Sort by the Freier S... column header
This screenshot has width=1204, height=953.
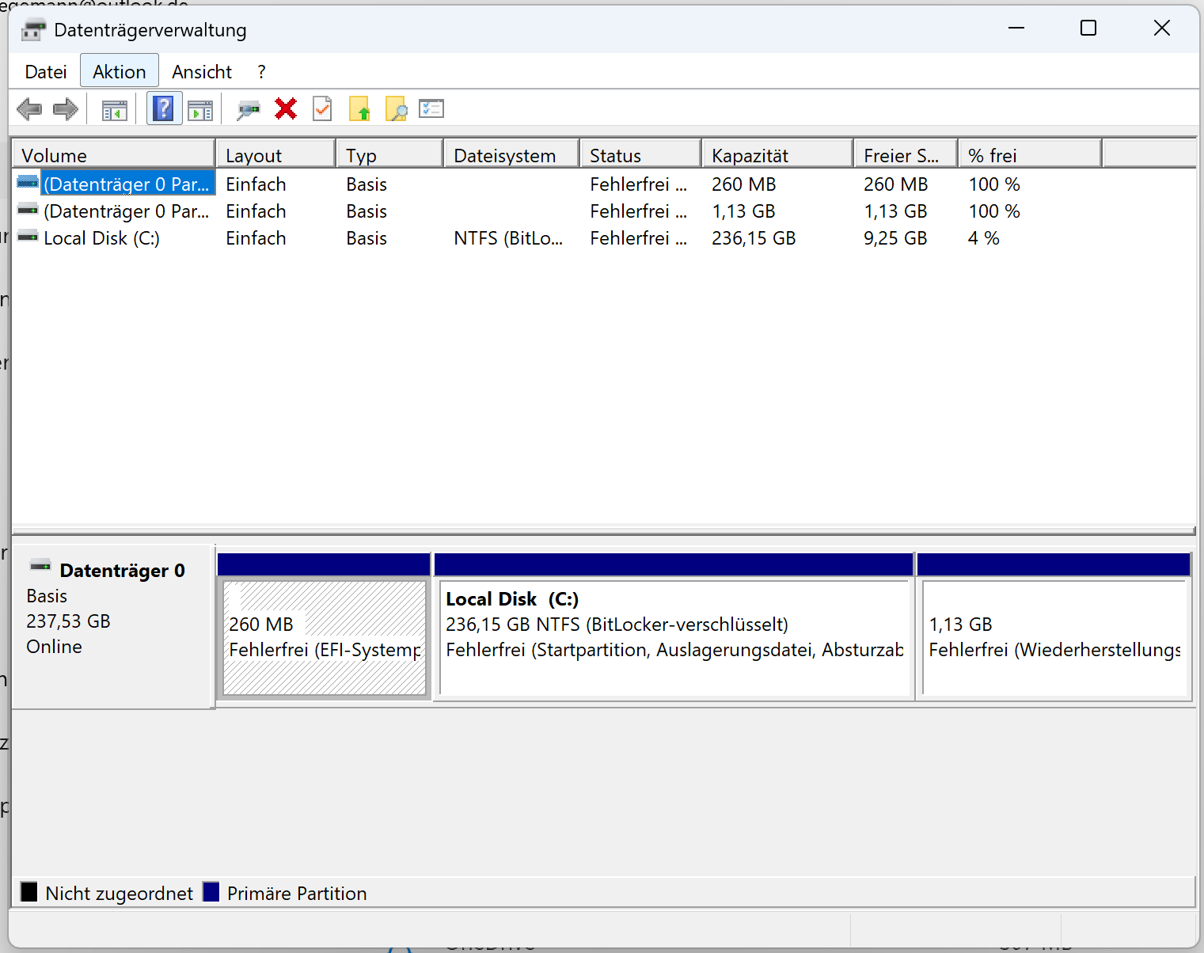point(906,155)
